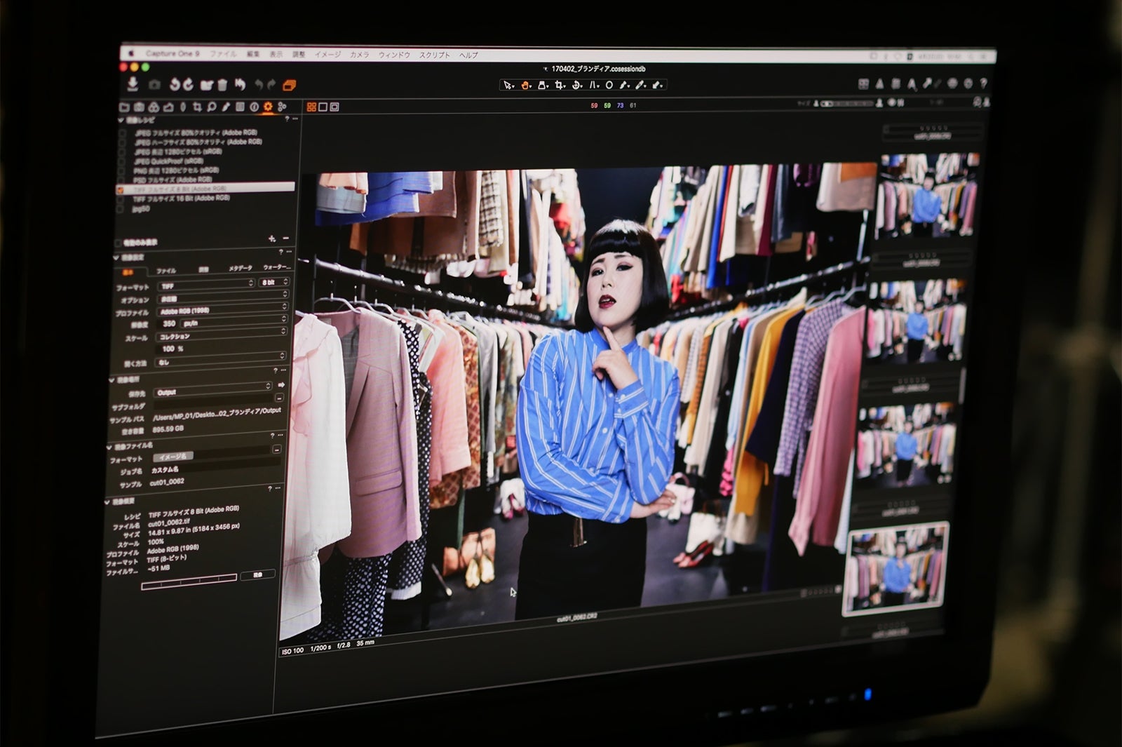Screen dimensions: 1122x747
Task: Open the Adobe RGB (1998) profile dropdown
Action: coord(222,309)
